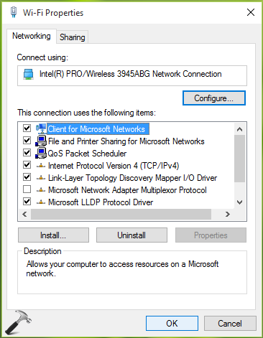
Task: Switch to the Sharing tab
Action: coord(73,37)
